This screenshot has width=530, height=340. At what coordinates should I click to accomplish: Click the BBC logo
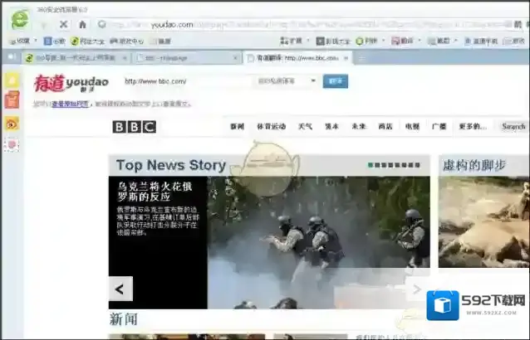point(135,127)
